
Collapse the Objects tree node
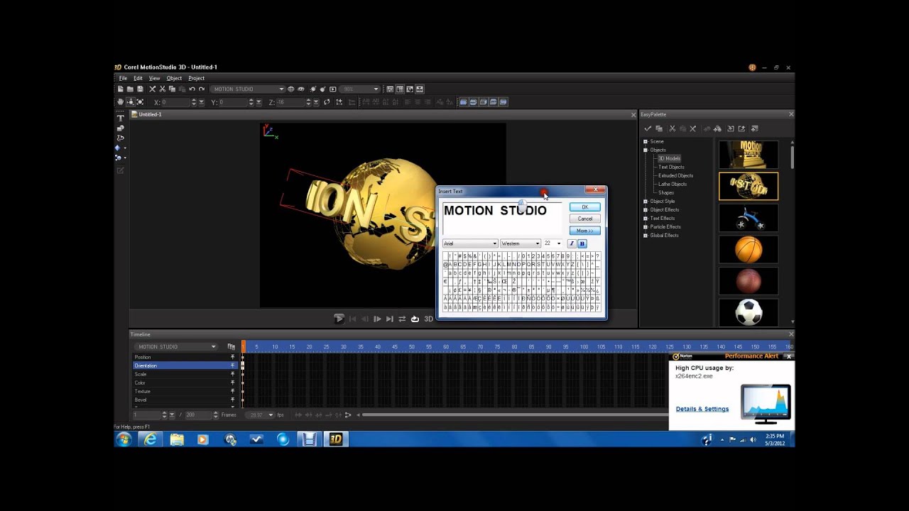coord(646,150)
